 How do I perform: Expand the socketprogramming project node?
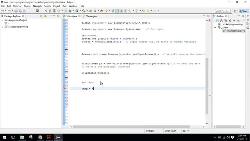2,27
